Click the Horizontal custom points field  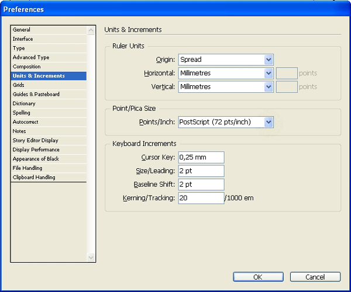tap(287, 73)
